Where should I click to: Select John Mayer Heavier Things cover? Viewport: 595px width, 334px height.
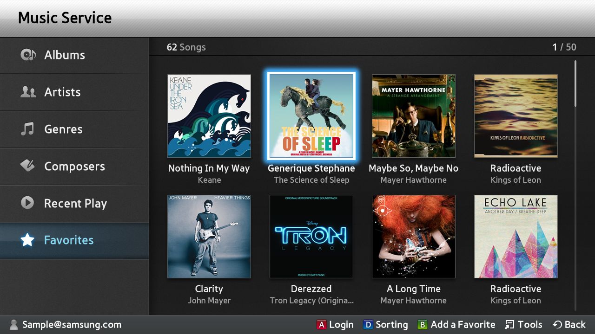pyautogui.click(x=209, y=237)
